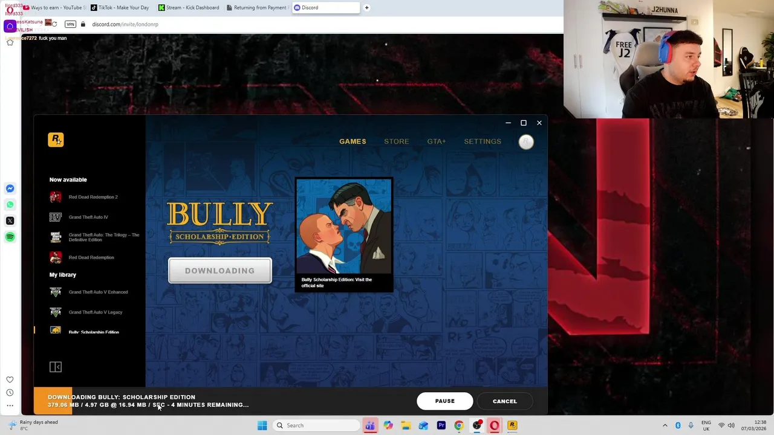Screen dimensions: 774x435
Task: Open OBS Studio from taskbar
Action: [477, 425]
